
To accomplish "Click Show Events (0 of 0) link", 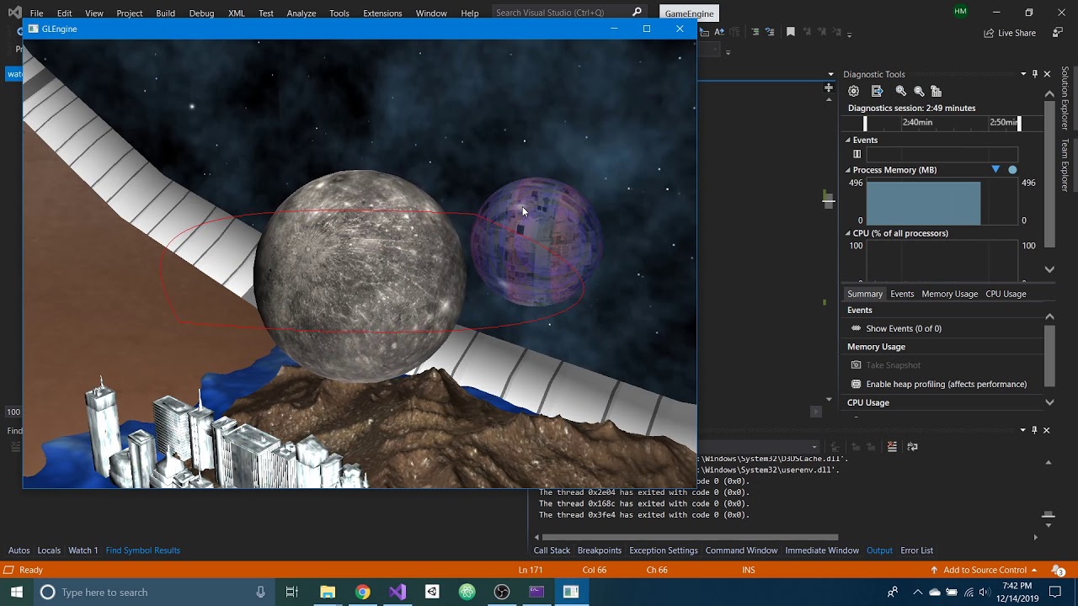I will (x=904, y=328).
